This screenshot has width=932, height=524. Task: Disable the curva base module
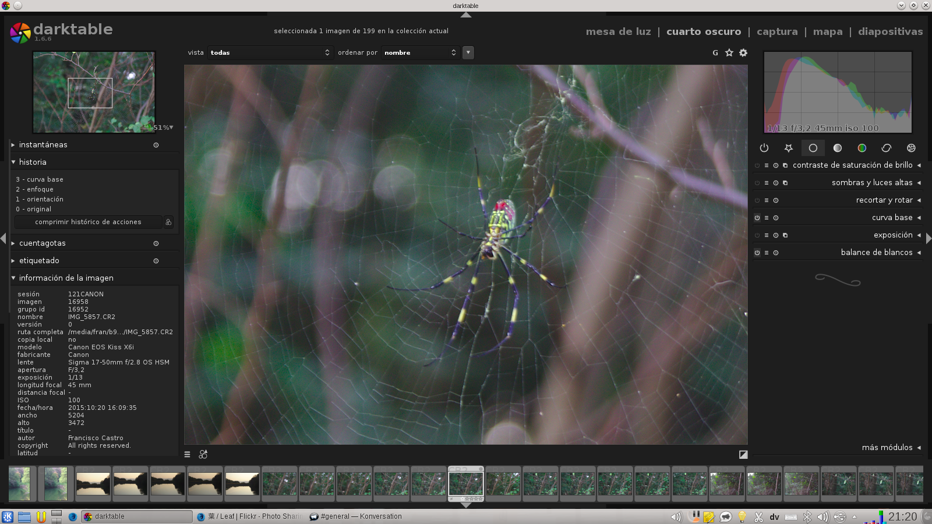pyautogui.click(x=757, y=218)
